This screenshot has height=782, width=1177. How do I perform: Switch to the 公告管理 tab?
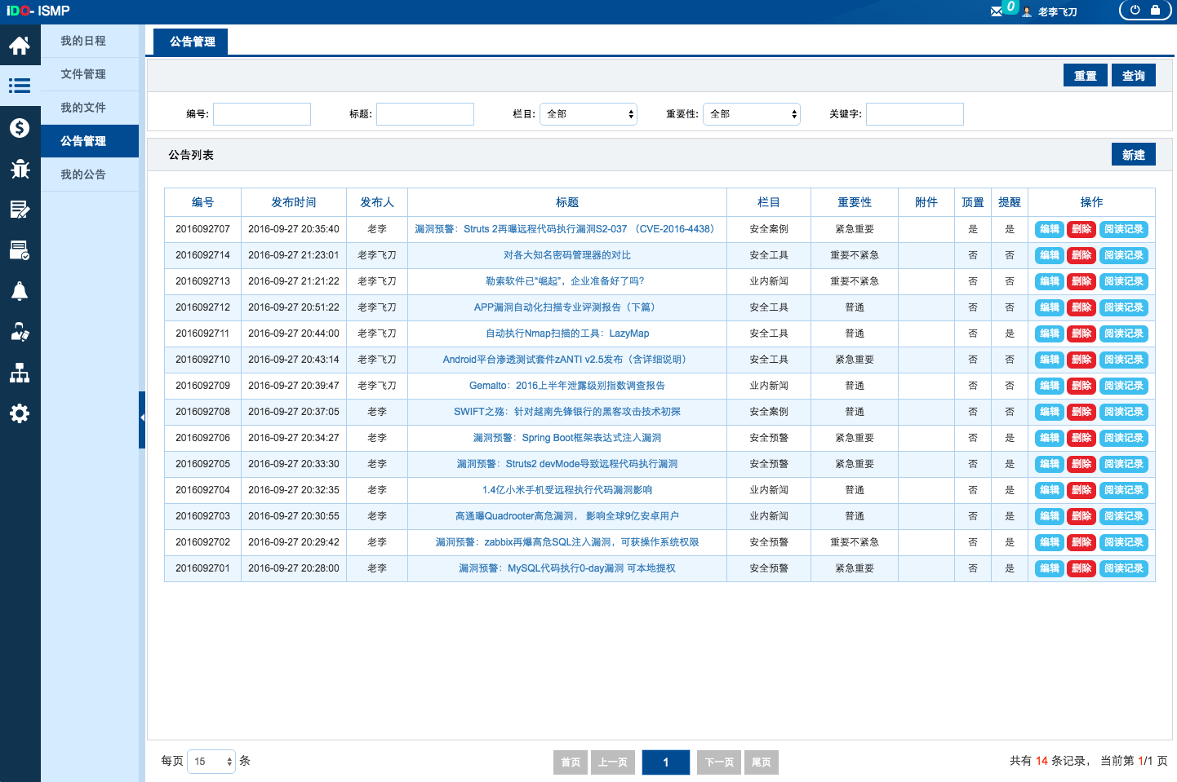pos(192,42)
